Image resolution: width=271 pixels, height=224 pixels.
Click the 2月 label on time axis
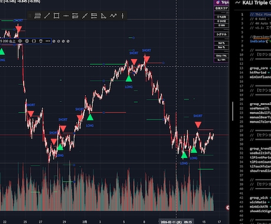pos(85,222)
